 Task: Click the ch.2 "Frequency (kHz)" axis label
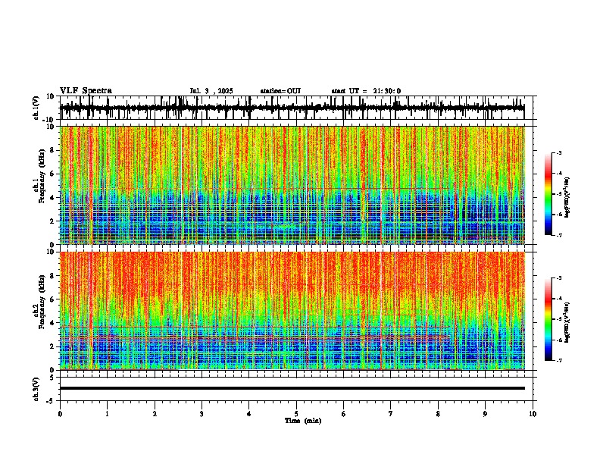42,302
